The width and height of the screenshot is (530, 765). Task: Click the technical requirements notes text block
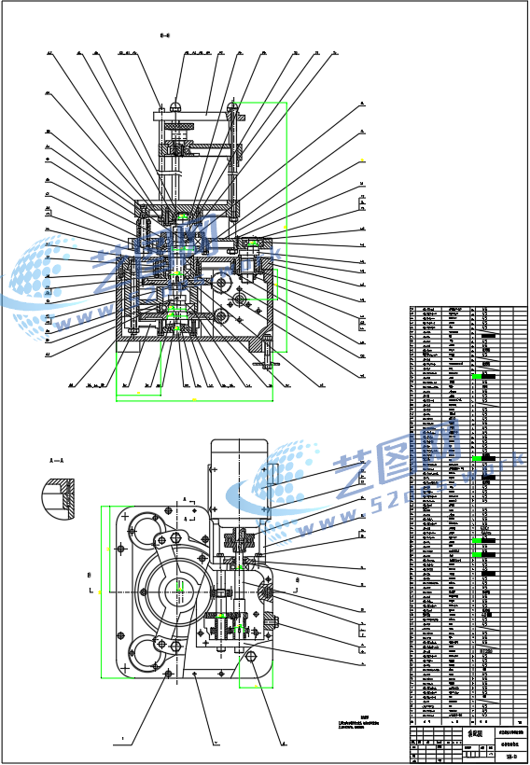click(357, 723)
